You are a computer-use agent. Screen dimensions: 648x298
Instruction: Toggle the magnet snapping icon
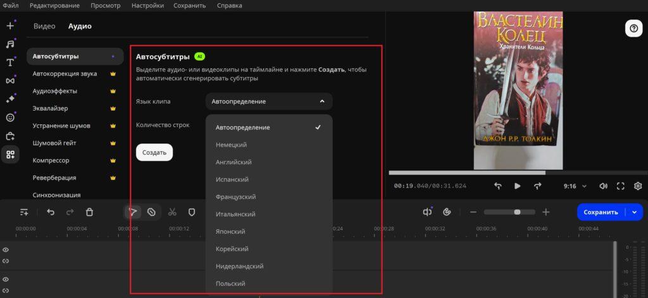(x=447, y=212)
